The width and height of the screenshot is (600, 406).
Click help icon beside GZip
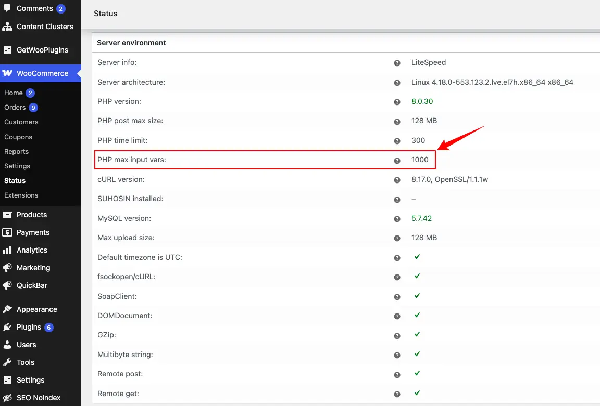click(397, 336)
